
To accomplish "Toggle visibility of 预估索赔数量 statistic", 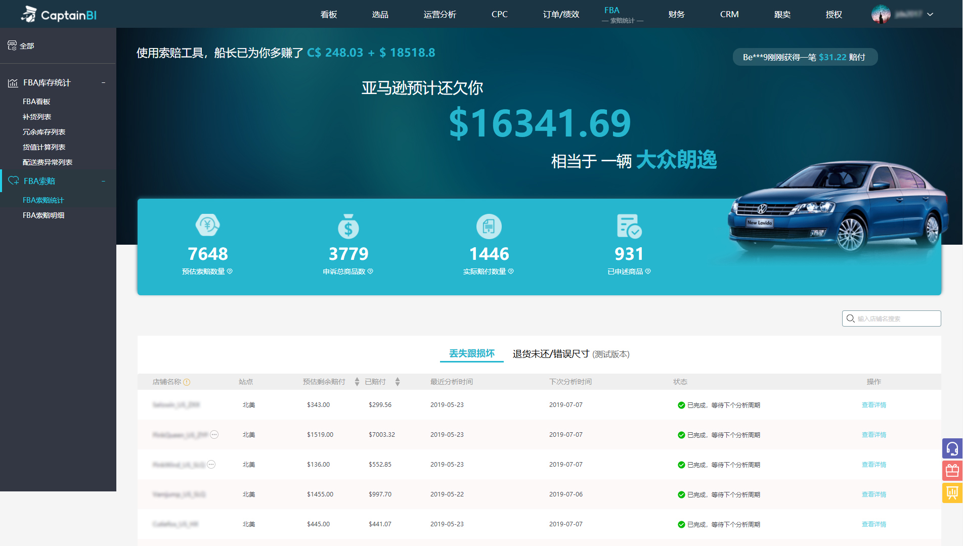I will [x=231, y=271].
